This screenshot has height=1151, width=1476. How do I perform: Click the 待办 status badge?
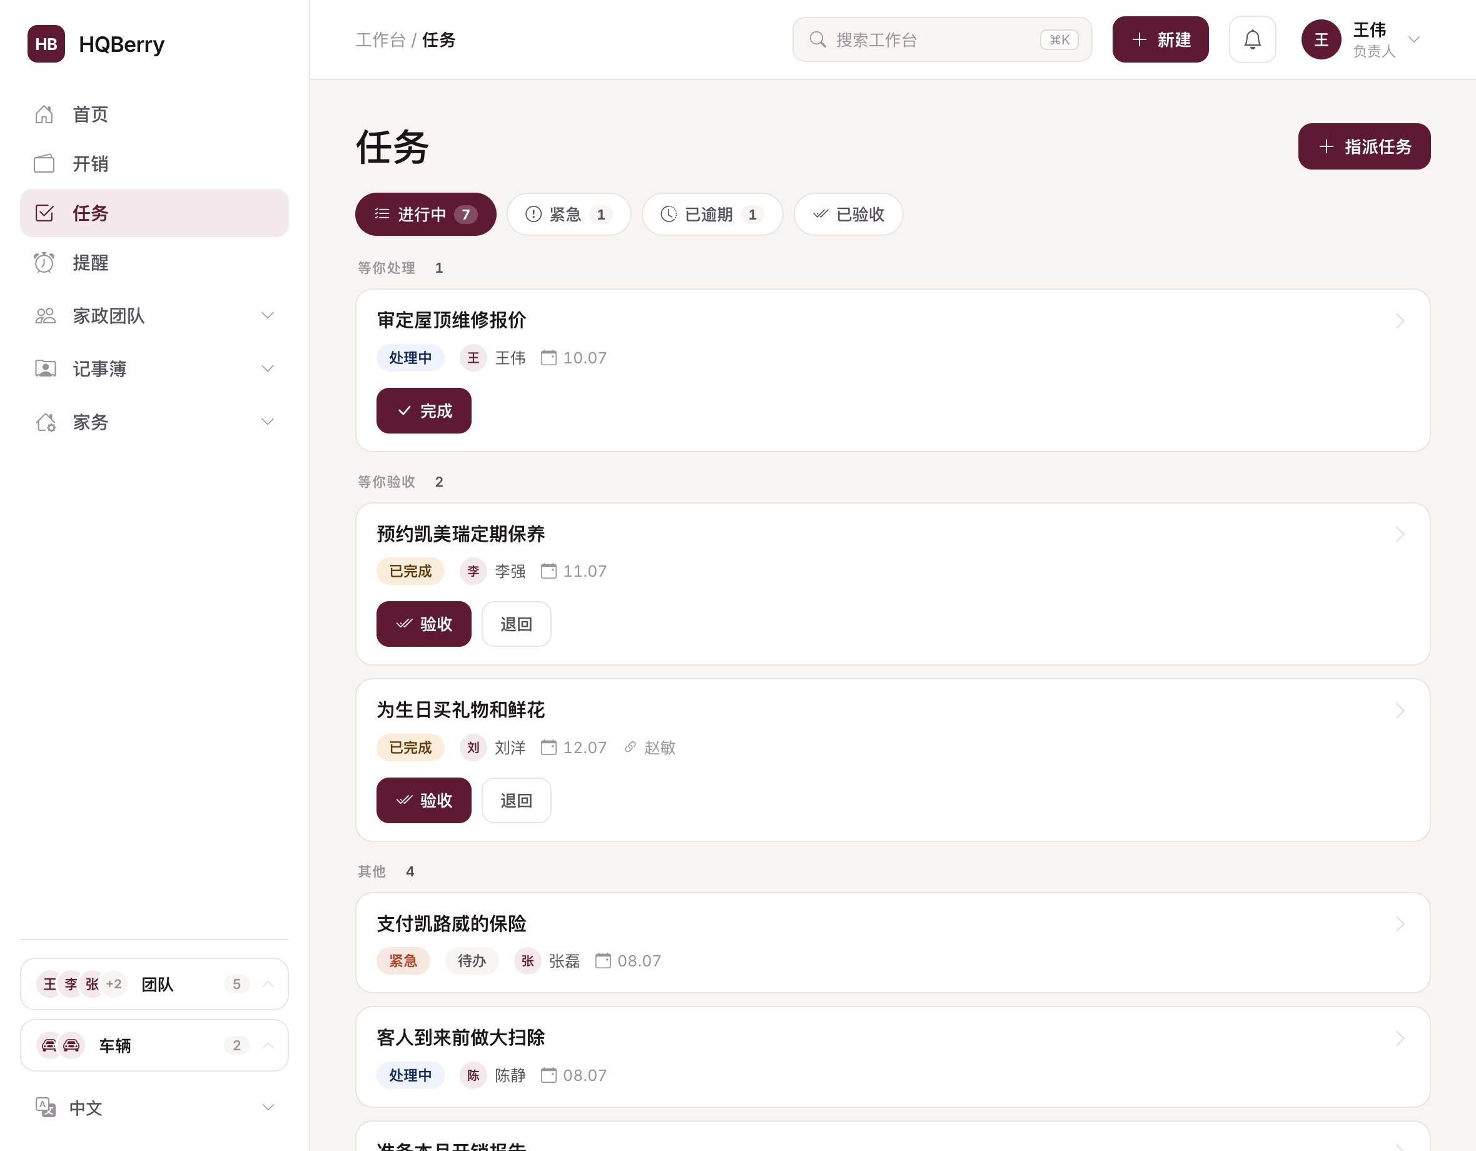[x=472, y=961]
